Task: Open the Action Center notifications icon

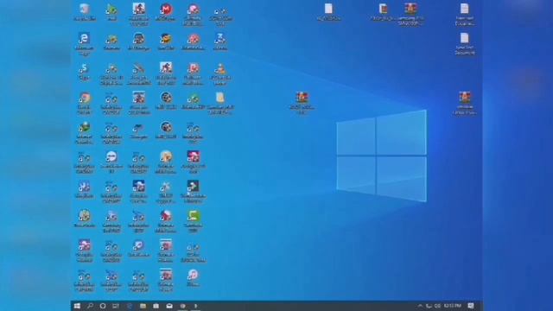Action: (471, 306)
